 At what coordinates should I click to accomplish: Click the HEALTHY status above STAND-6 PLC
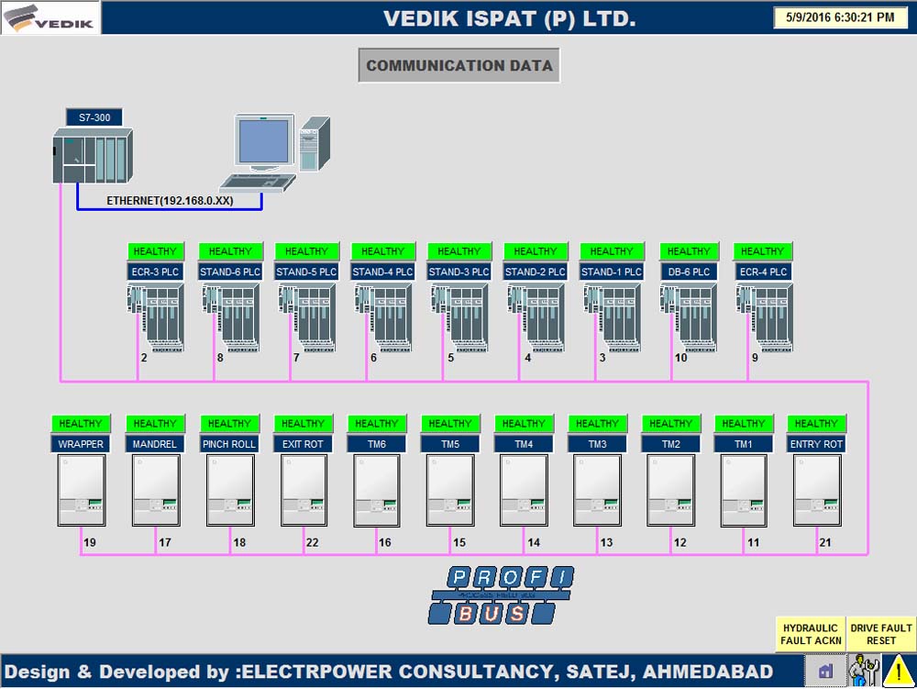point(231,251)
